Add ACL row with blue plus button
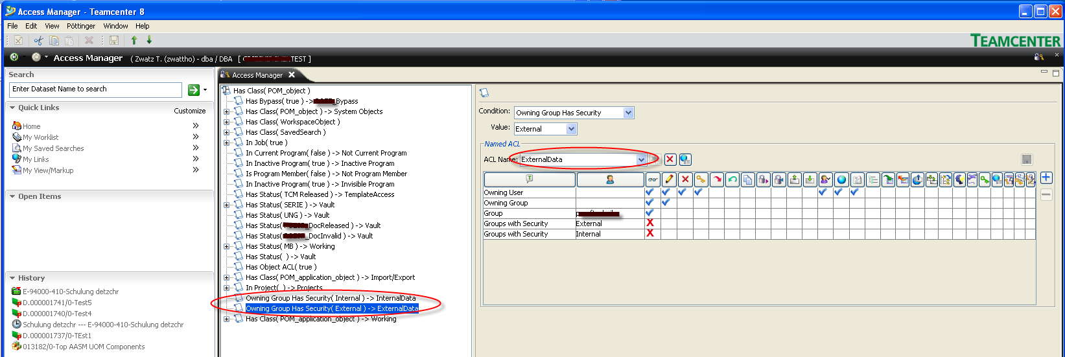The image size is (1065, 357). (x=1046, y=178)
